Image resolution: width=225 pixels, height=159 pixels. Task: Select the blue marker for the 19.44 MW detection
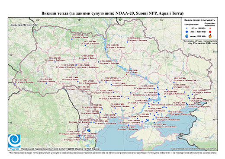pyautogui.click(x=127, y=42)
